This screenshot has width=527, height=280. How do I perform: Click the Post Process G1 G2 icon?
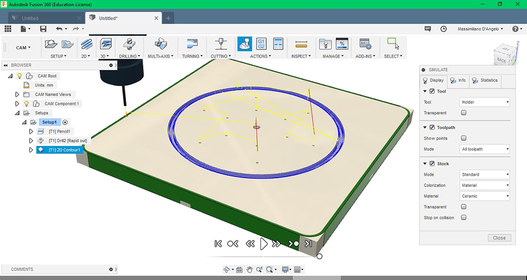click(x=261, y=44)
